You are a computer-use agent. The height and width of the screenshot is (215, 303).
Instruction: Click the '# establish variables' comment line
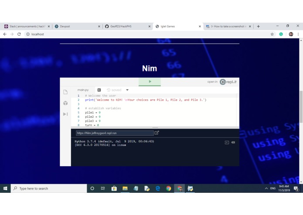point(103,108)
